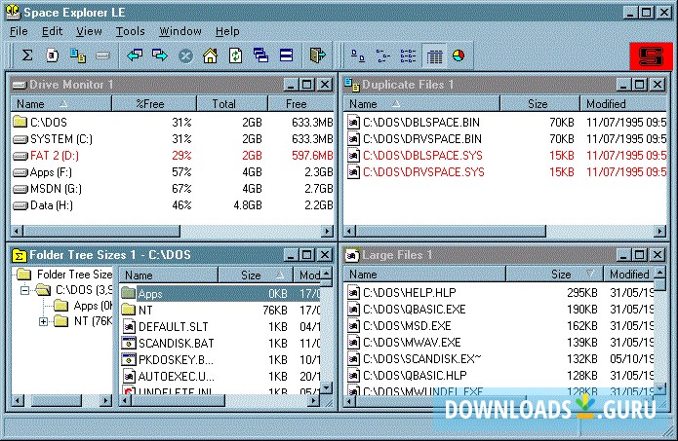Click the back arrow toolbar icon
The height and width of the screenshot is (441, 678).
coord(135,55)
